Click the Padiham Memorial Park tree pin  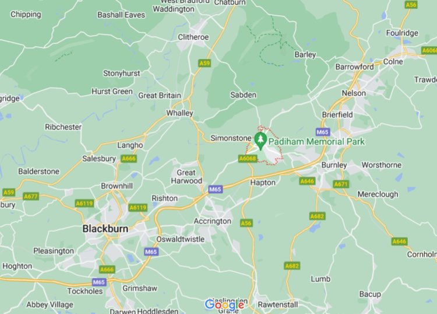click(260, 141)
